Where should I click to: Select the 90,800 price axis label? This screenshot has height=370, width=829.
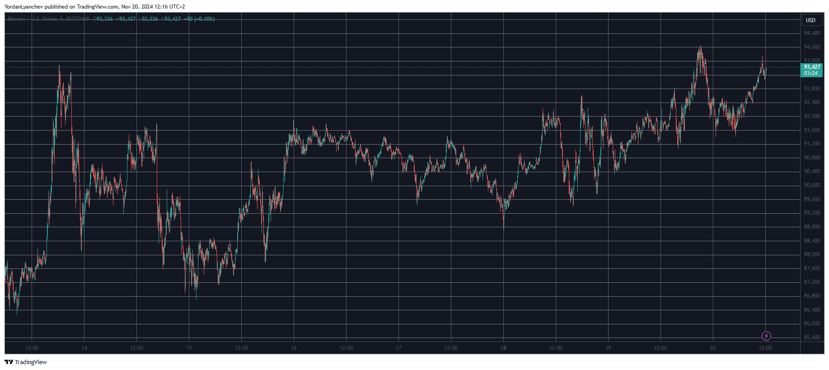[x=812, y=158]
